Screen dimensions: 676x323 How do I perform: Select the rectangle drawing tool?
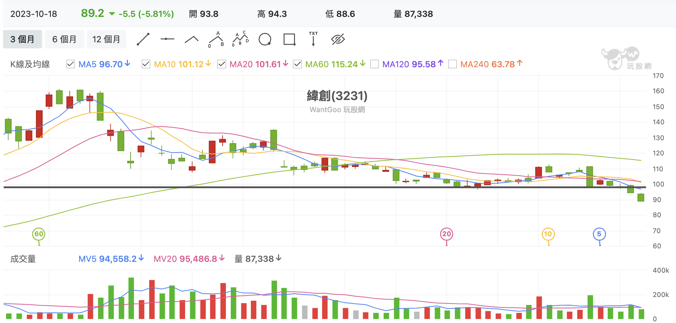point(289,39)
